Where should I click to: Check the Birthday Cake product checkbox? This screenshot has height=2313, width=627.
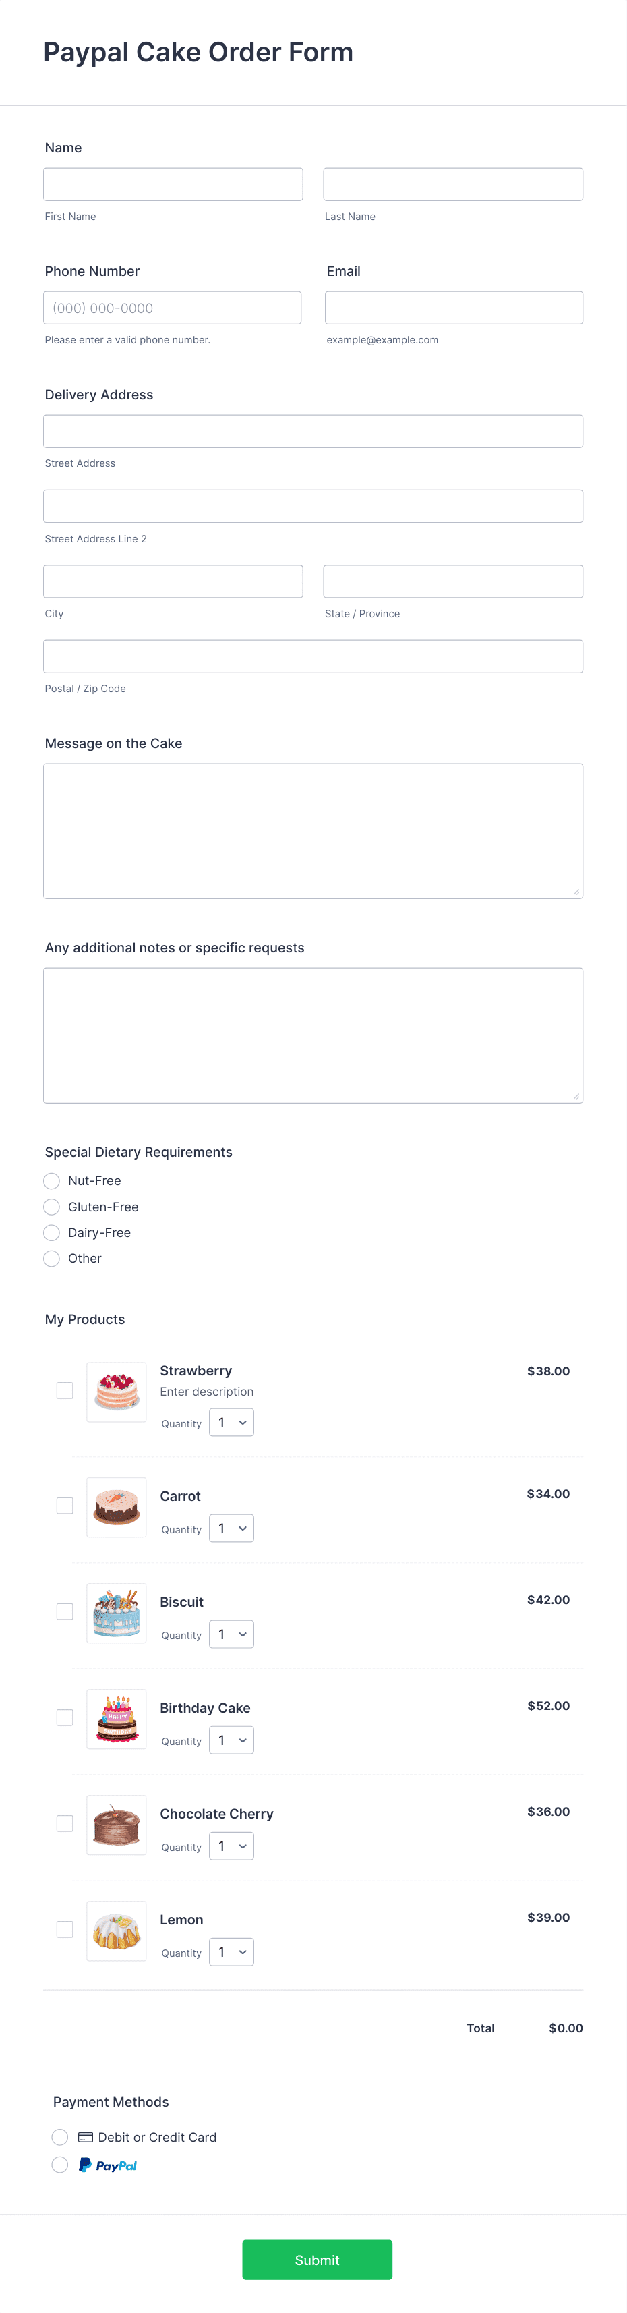click(65, 1717)
